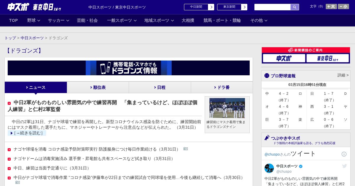Click the Twitter bird icon in tweet

[x=344, y=166]
